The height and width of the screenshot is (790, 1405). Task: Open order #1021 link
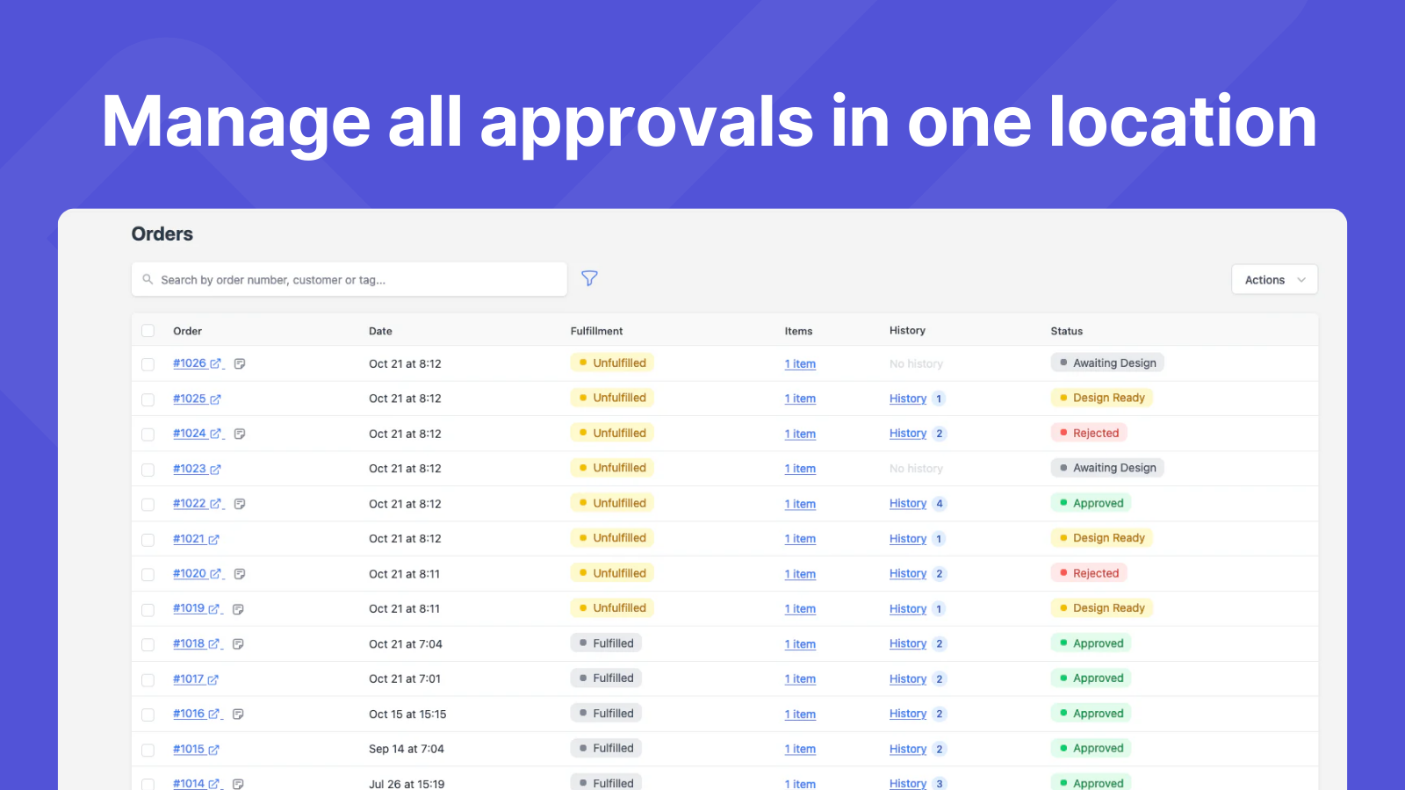pyautogui.click(x=189, y=539)
